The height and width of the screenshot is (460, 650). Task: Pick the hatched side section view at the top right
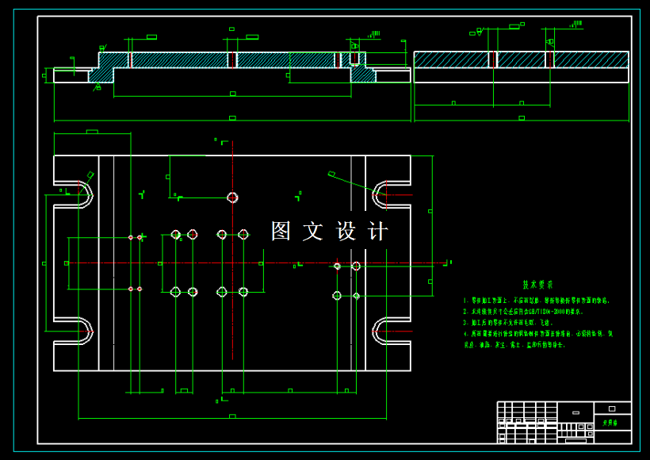pyautogui.click(x=522, y=67)
